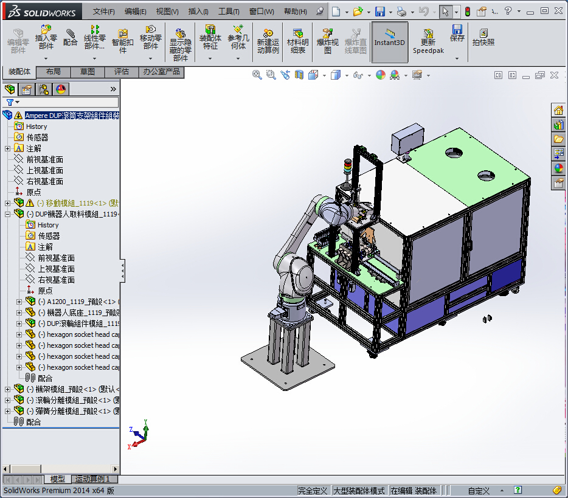Expand the A1200_1119_預設<1> node
Screen dimensions: 568x498
pos(19,302)
